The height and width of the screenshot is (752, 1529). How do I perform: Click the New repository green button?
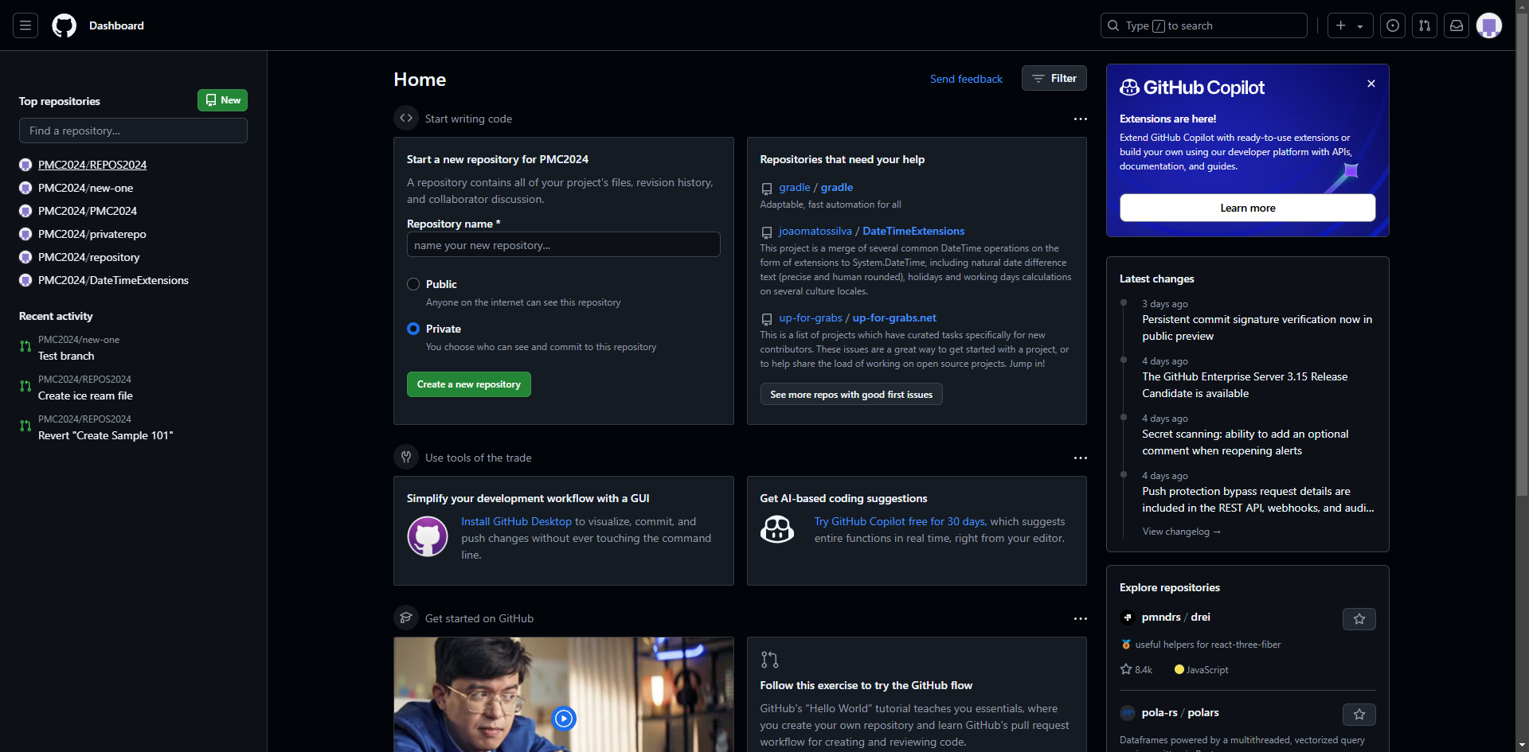pyautogui.click(x=222, y=100)
